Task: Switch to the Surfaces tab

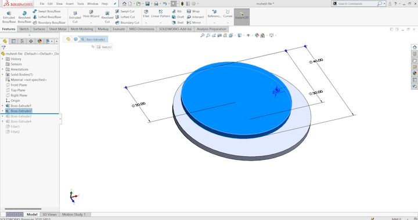Action: 39,29
